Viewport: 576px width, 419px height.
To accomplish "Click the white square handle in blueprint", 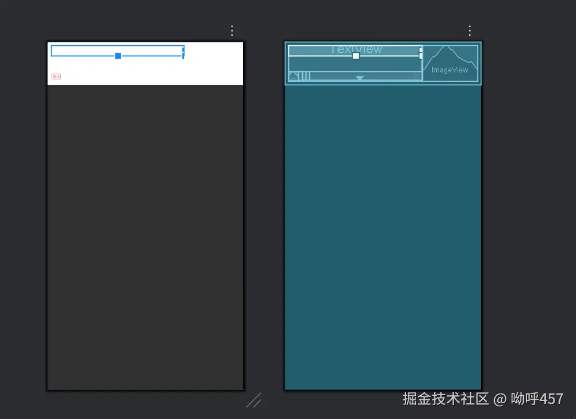I will (x=356, y=56).
